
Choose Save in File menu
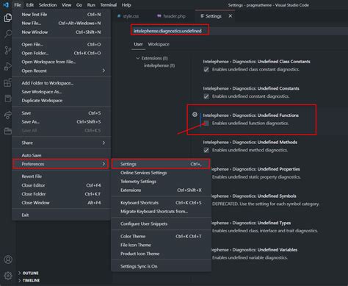(x=62, y=113)
